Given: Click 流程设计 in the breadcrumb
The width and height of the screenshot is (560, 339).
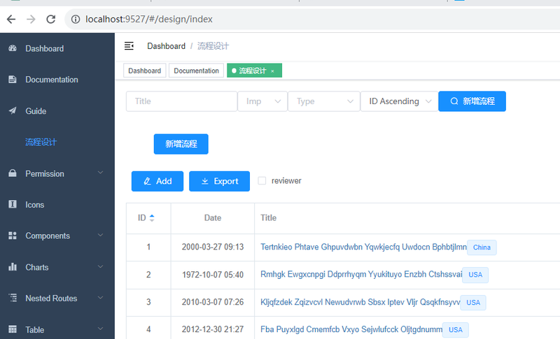Looking at the screenshot, I should pyautogui.click(x=213, y=46).
